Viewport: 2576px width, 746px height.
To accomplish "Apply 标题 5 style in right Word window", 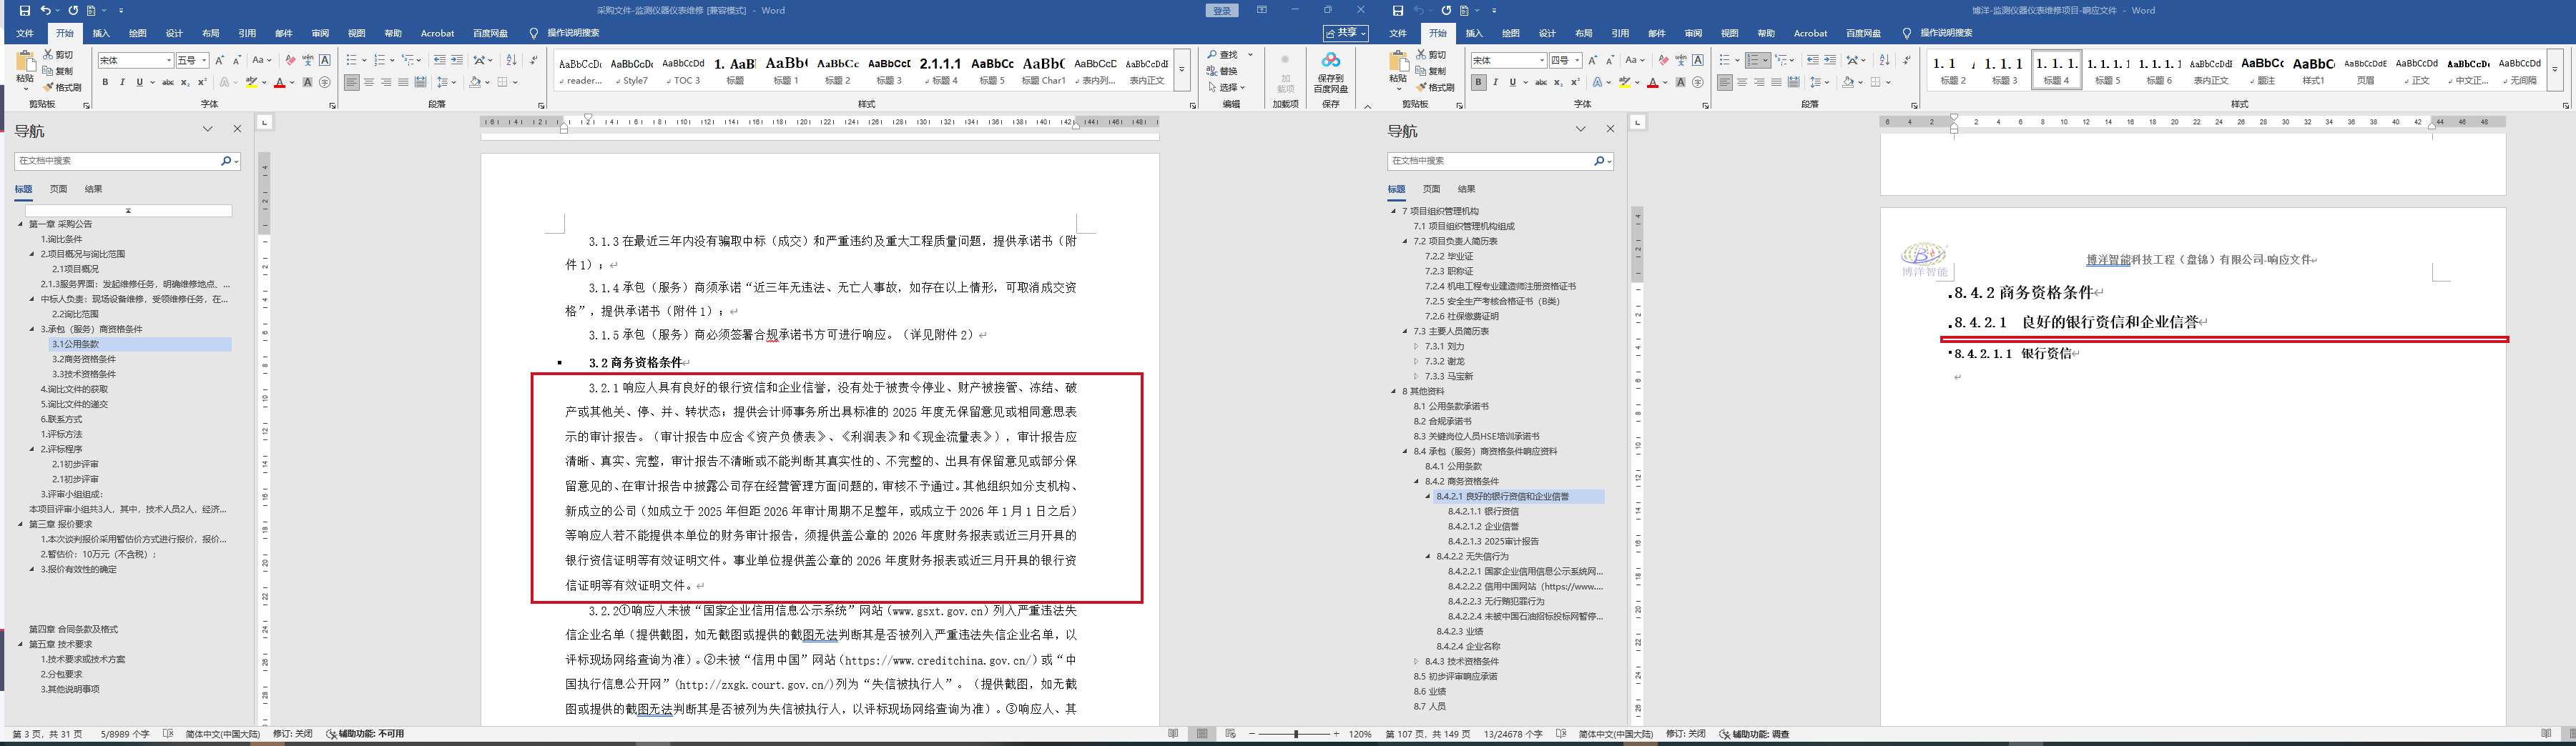I will point(2108,70).
